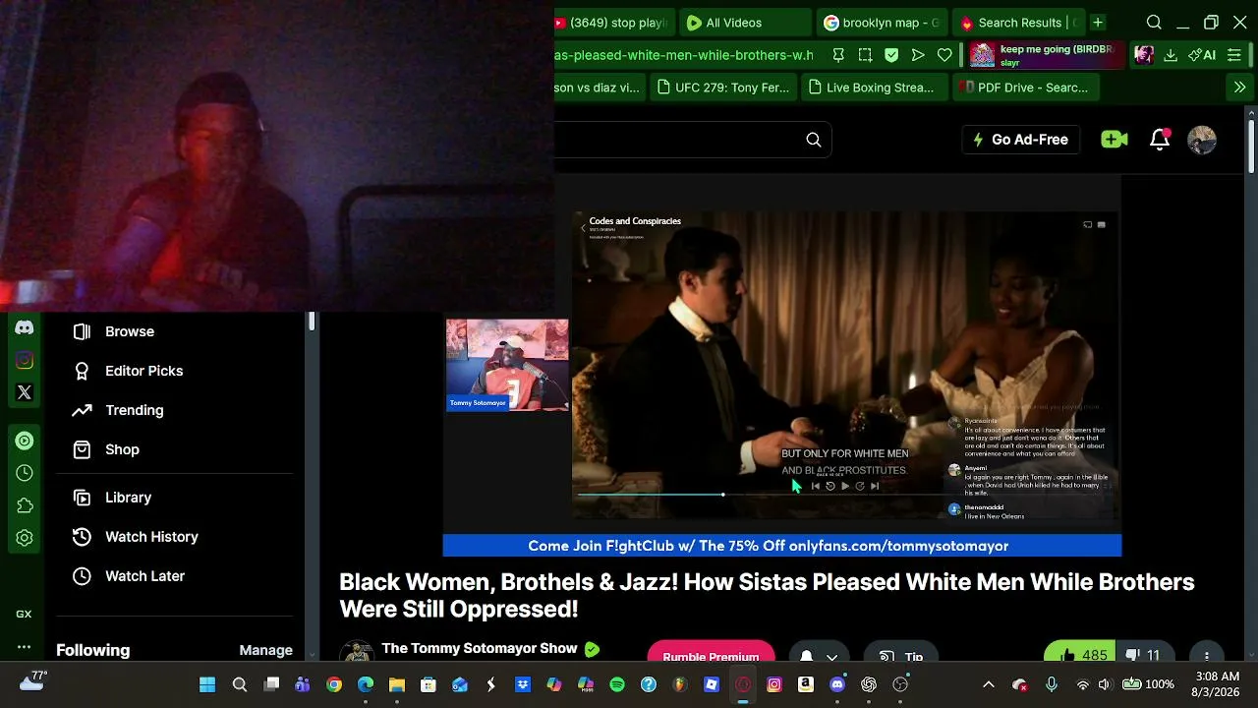This screenshot has width=1258, height=708.
Task: Open the video's three-dot more options
Action: (1207, 656)
